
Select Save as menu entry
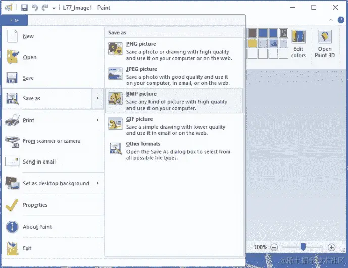pos(47,98)
